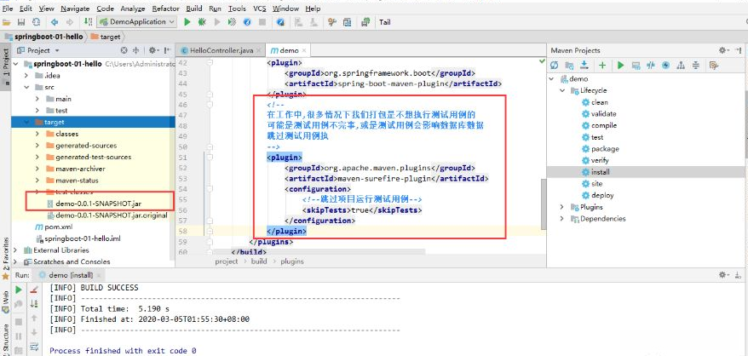Select the package lifecycle goal
Viewport: 748px width, 356px height.
tap(600, 149)
